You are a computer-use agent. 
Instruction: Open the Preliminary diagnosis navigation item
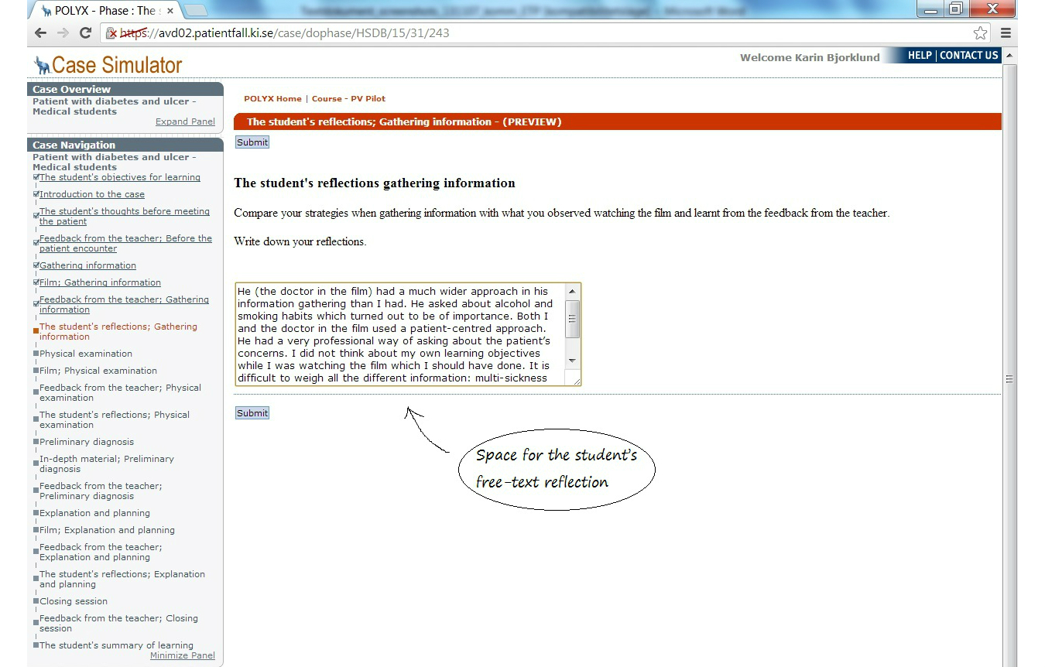[x=87, y=442]
